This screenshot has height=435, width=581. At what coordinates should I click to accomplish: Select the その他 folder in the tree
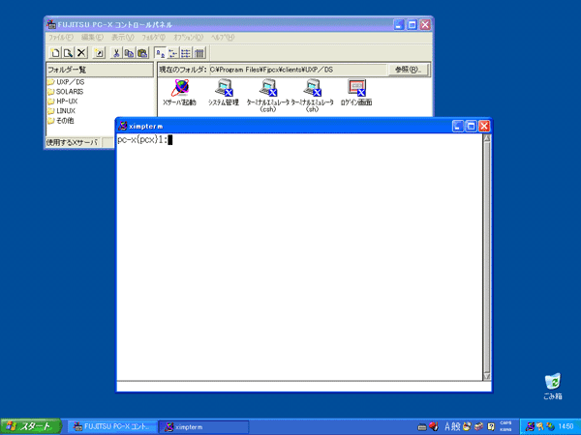(61, 121)
